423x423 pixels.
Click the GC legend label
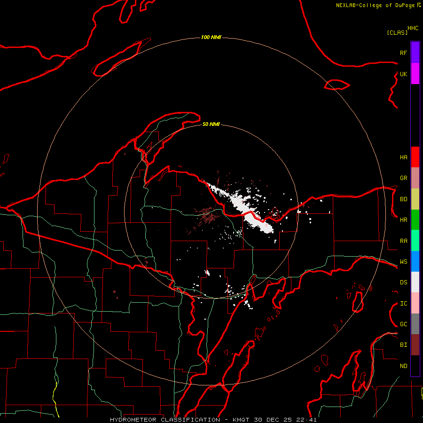(403, 324)
